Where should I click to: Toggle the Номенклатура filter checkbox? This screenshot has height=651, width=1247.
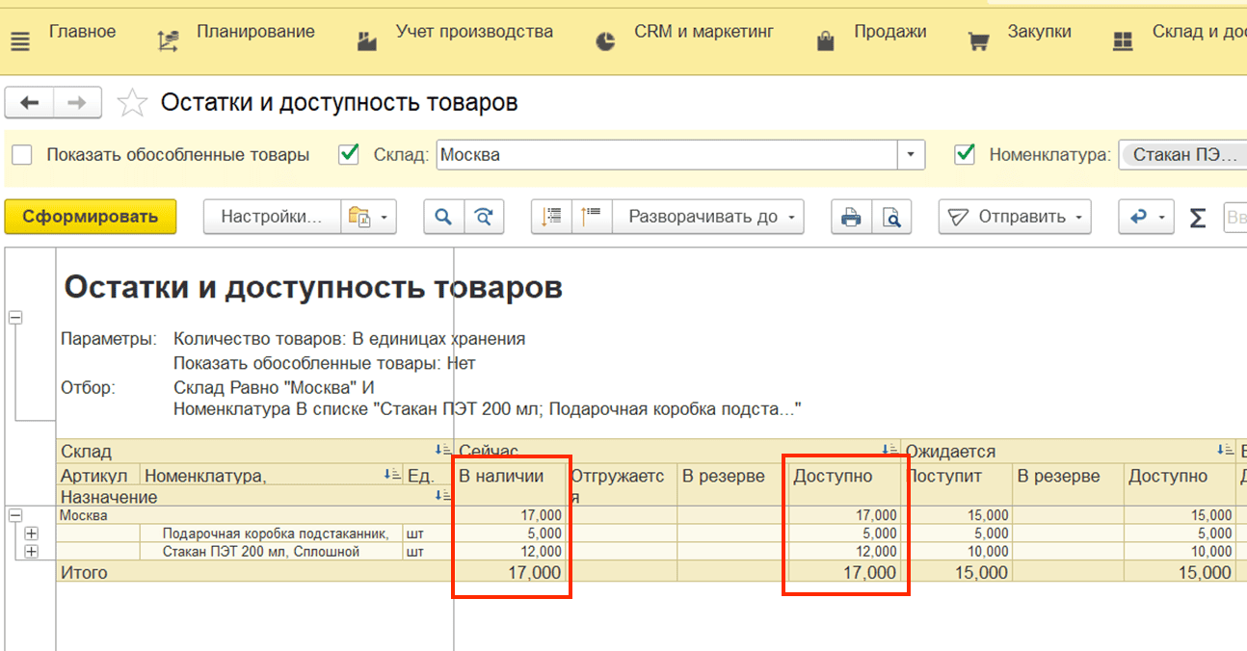coord(964,154)
